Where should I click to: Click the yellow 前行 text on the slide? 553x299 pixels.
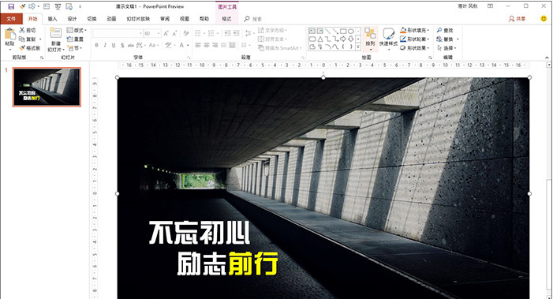pos(253,263)
